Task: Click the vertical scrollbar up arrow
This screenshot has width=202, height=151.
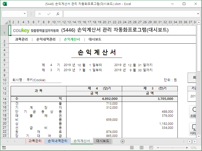Action: (199, 22)
